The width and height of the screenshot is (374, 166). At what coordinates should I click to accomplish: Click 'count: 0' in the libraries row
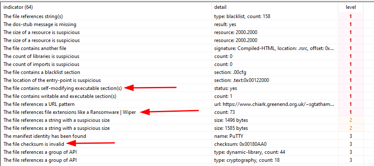pos(223,56)
